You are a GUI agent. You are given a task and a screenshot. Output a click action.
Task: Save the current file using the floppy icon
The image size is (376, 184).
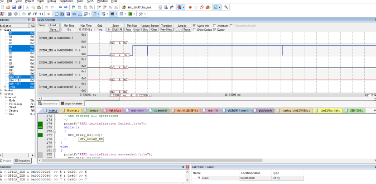[14, 7]
